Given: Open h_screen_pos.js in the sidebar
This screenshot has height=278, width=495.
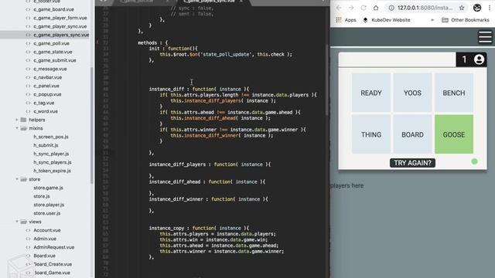Looking at the screenshot, I should coord(51,137).
